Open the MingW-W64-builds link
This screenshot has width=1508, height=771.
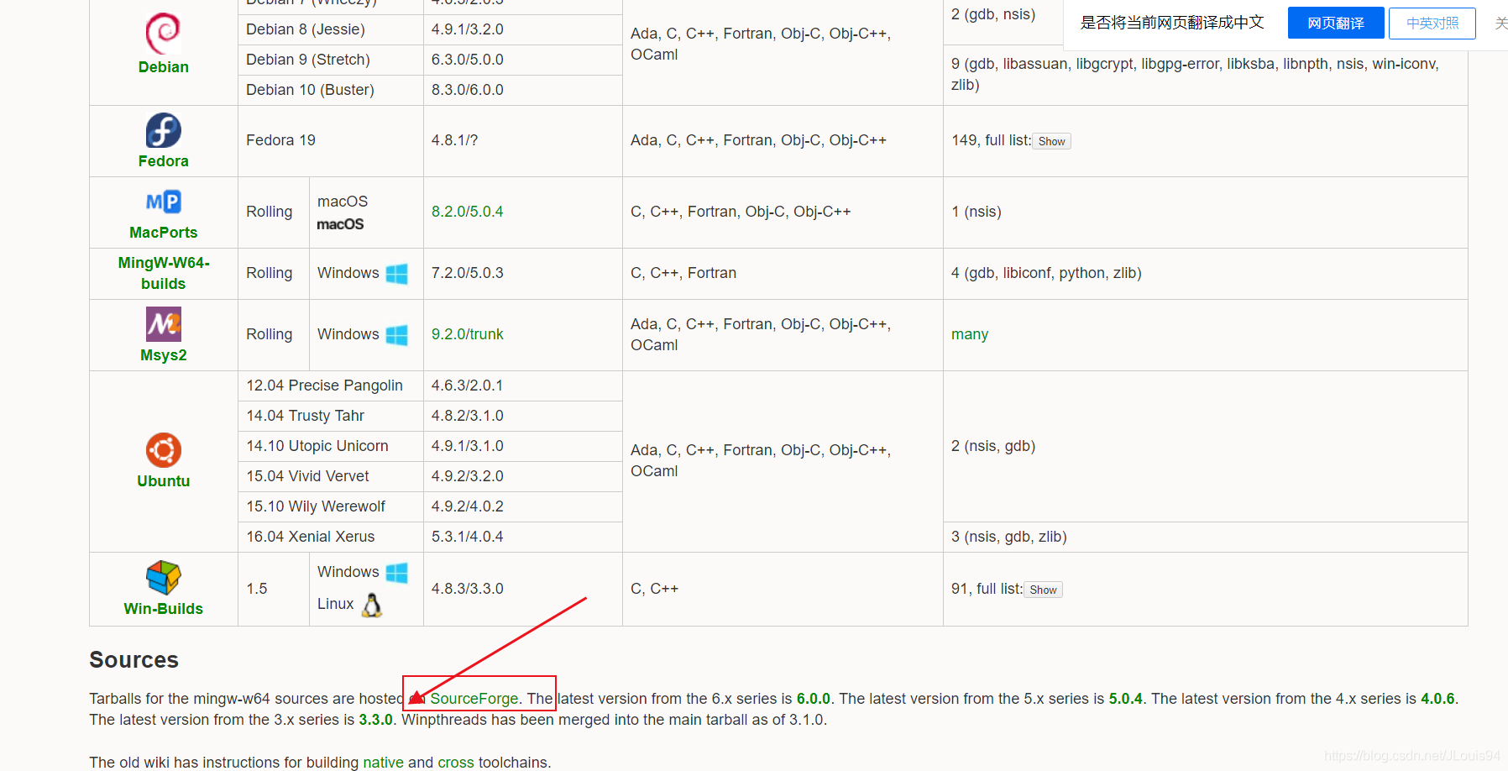(163, 273)
